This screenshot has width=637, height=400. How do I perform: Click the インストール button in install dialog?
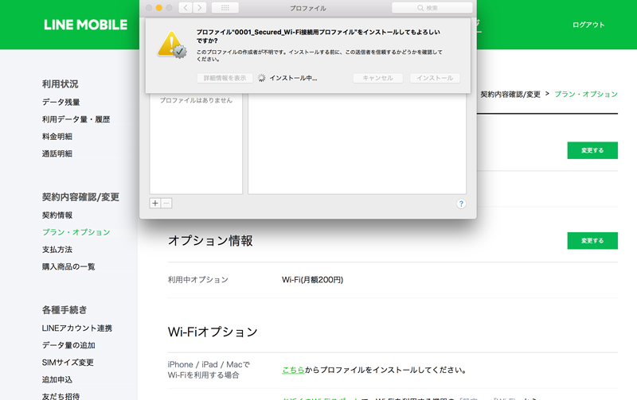click(435, 78)
